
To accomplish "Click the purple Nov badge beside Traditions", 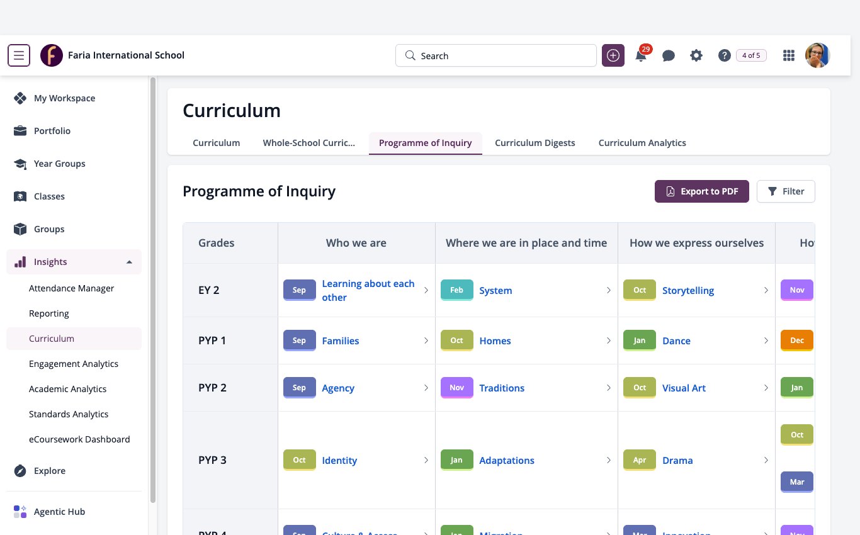I will coord(457,388).
